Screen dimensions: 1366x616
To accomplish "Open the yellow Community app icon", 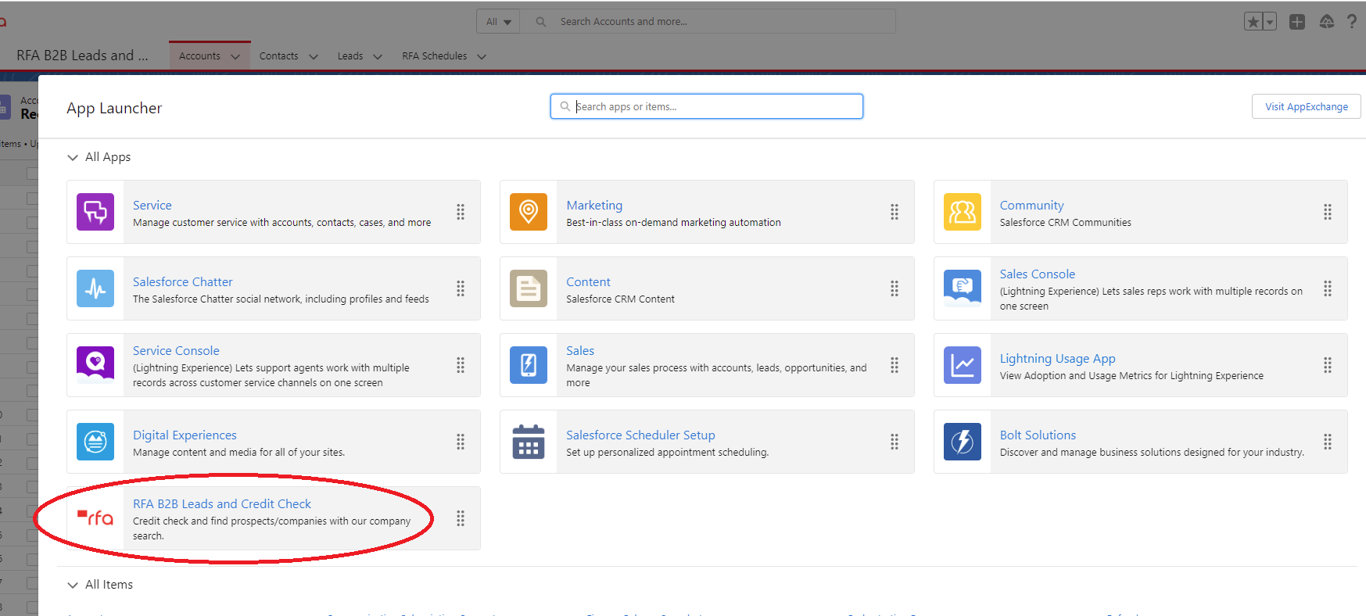I will coord(963,212).
